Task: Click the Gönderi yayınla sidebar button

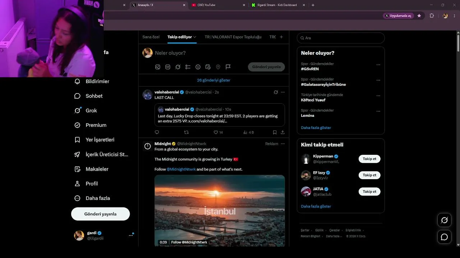Action: [100, 214]
